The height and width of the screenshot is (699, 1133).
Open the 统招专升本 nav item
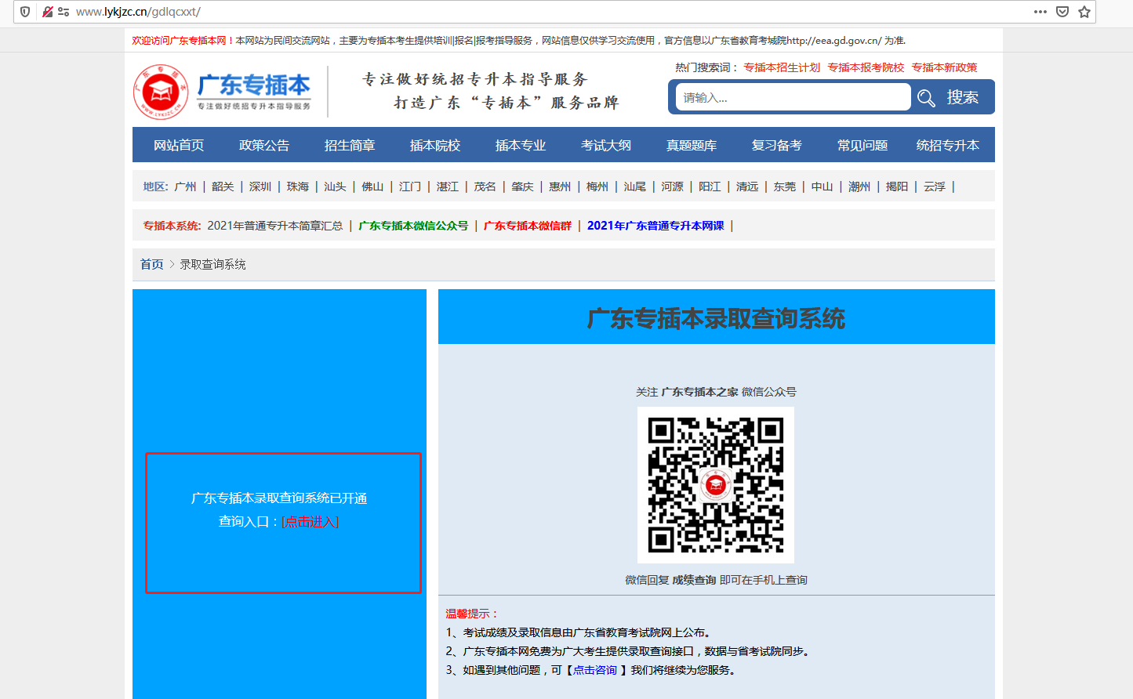pyautogui.click(x=948, y=145)
